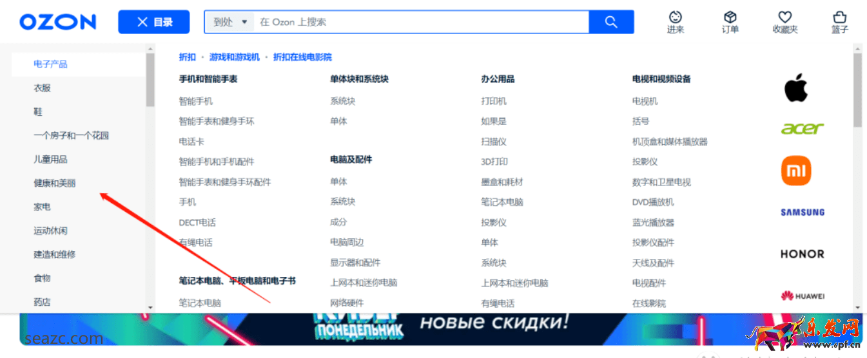Go to 智能手表和健身手环 subcategory
The image size is (867, 358).
217,121
